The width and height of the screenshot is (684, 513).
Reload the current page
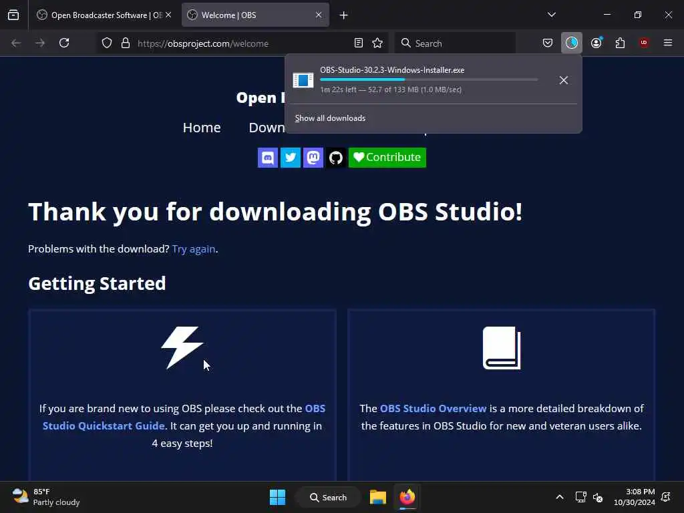click(x=64, y=43)
